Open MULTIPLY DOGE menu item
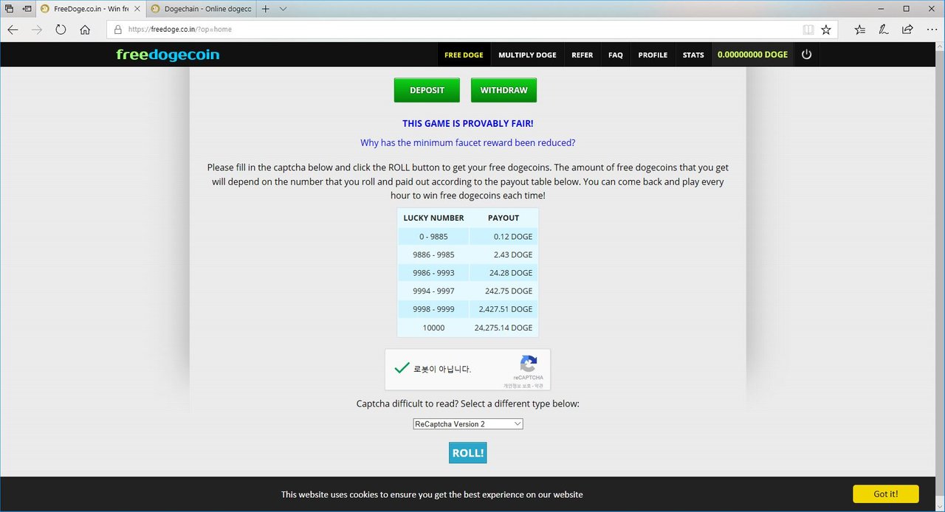The image size is (945, 512). (527, 55)
